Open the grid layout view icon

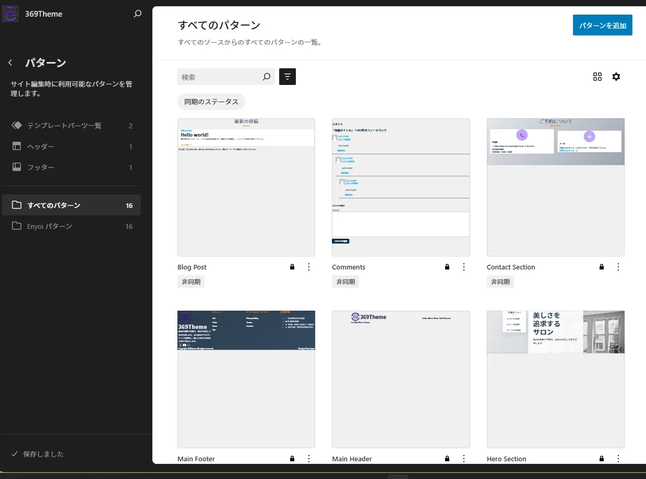tap(597, 77)
